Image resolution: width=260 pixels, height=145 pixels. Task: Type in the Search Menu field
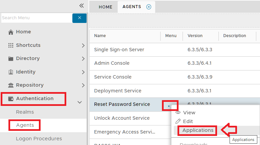pyautogui.click(x=36, y=18)
